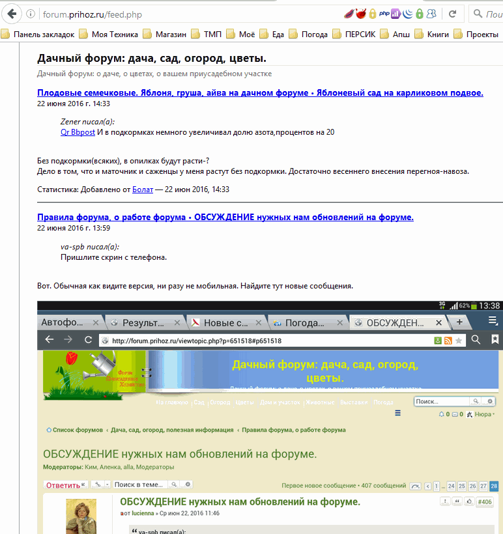
Task: Open the Правила форума topic link
Action: [225, 217]
